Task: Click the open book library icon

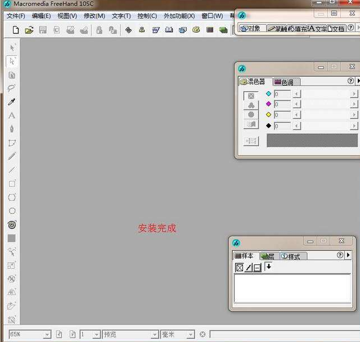Action: click(x=169, y=30)
